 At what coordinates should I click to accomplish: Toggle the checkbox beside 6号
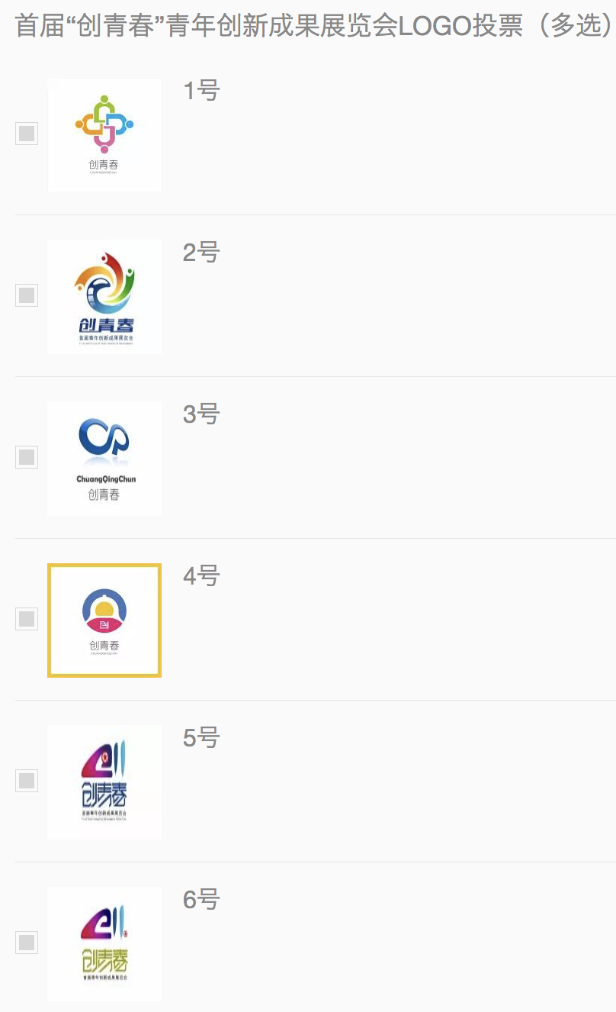click(27, 943)
